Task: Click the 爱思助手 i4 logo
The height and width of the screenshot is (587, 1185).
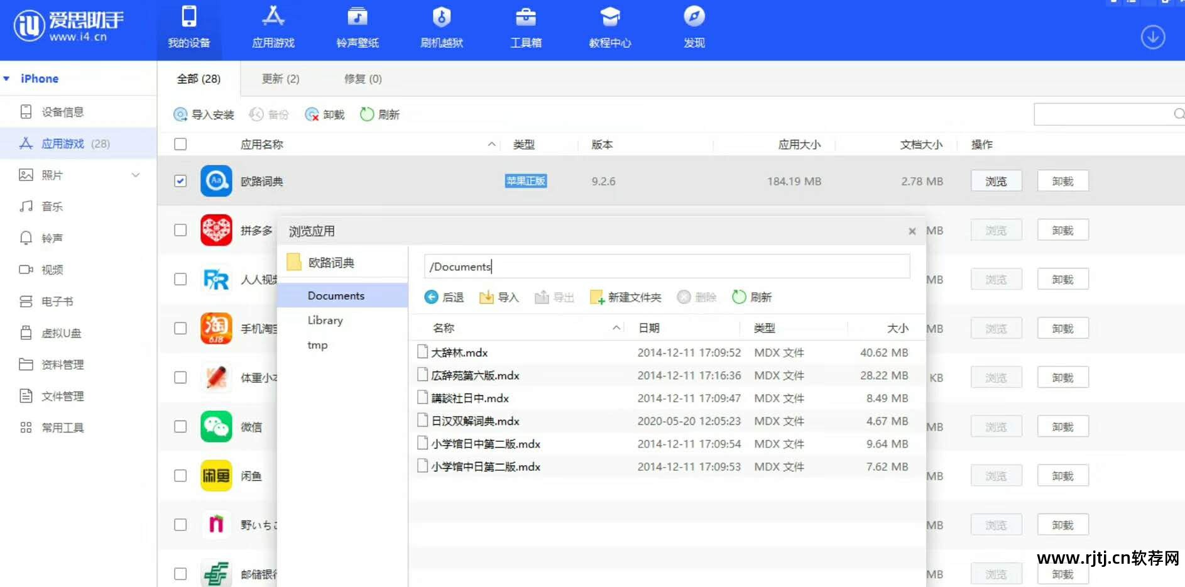Action: coord(68,26)
